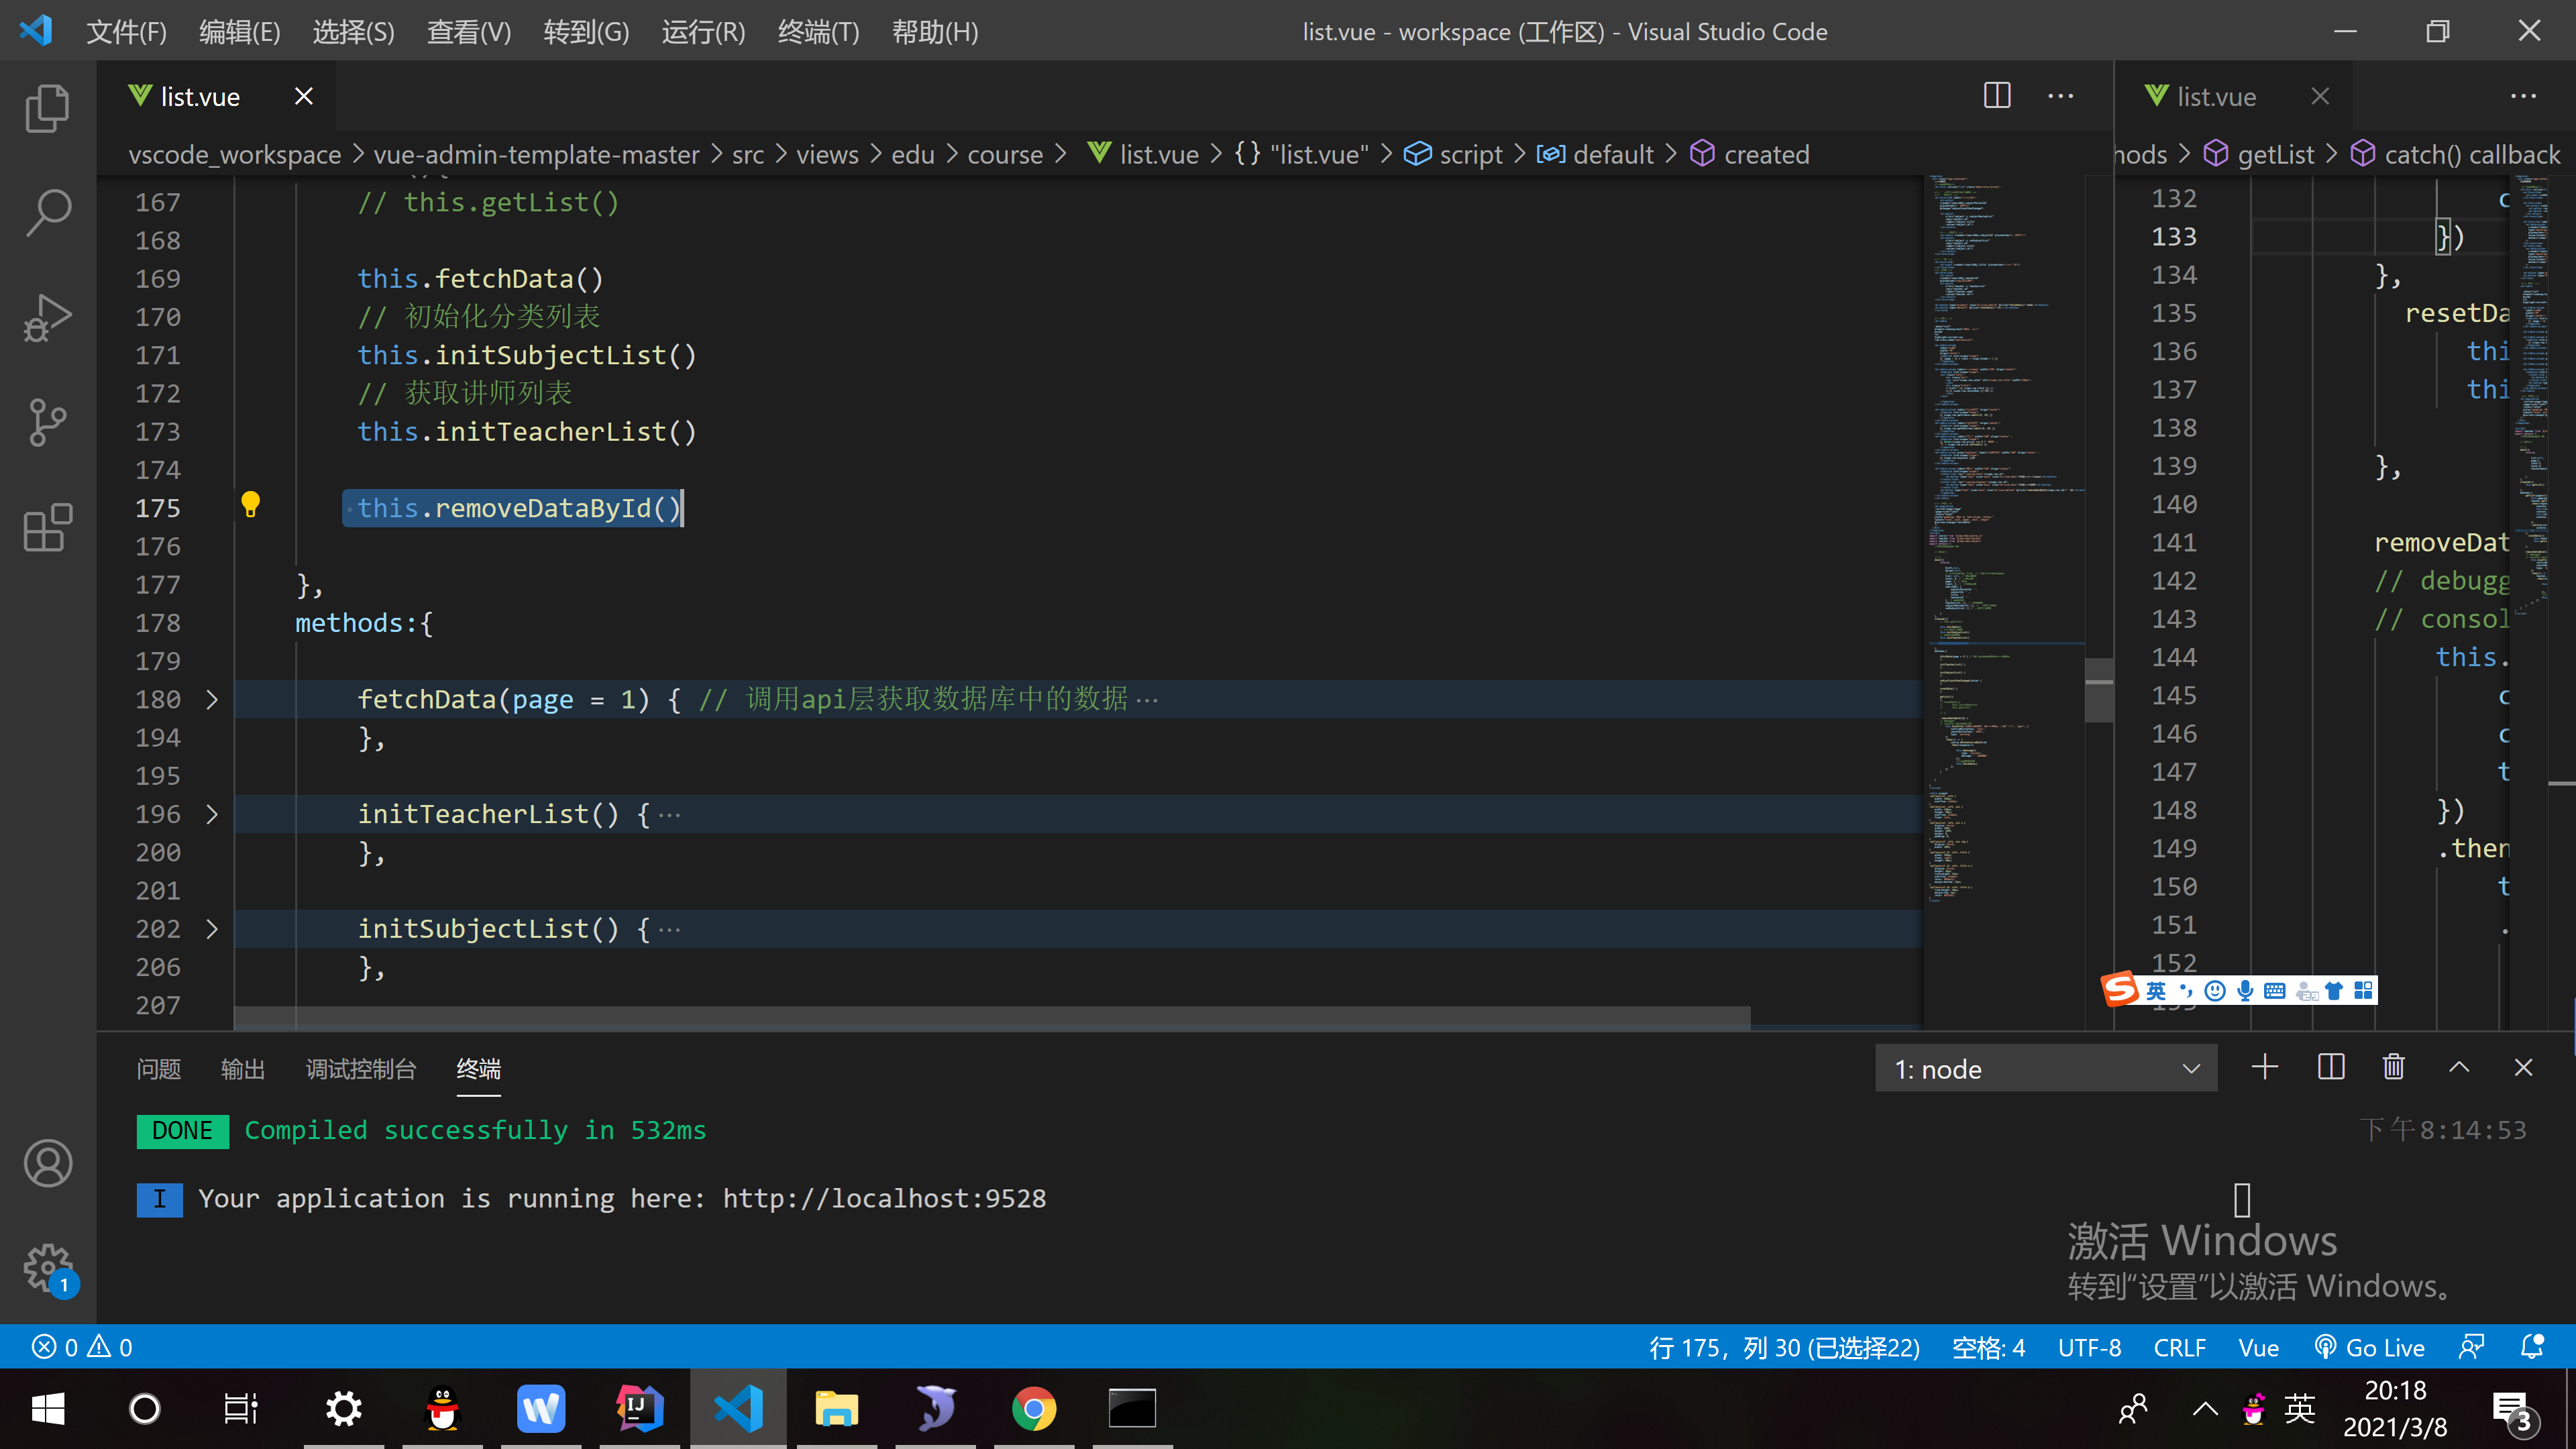Open Run and Debug view
This screenshot has height=1449, width=2576.
(47, 318)
